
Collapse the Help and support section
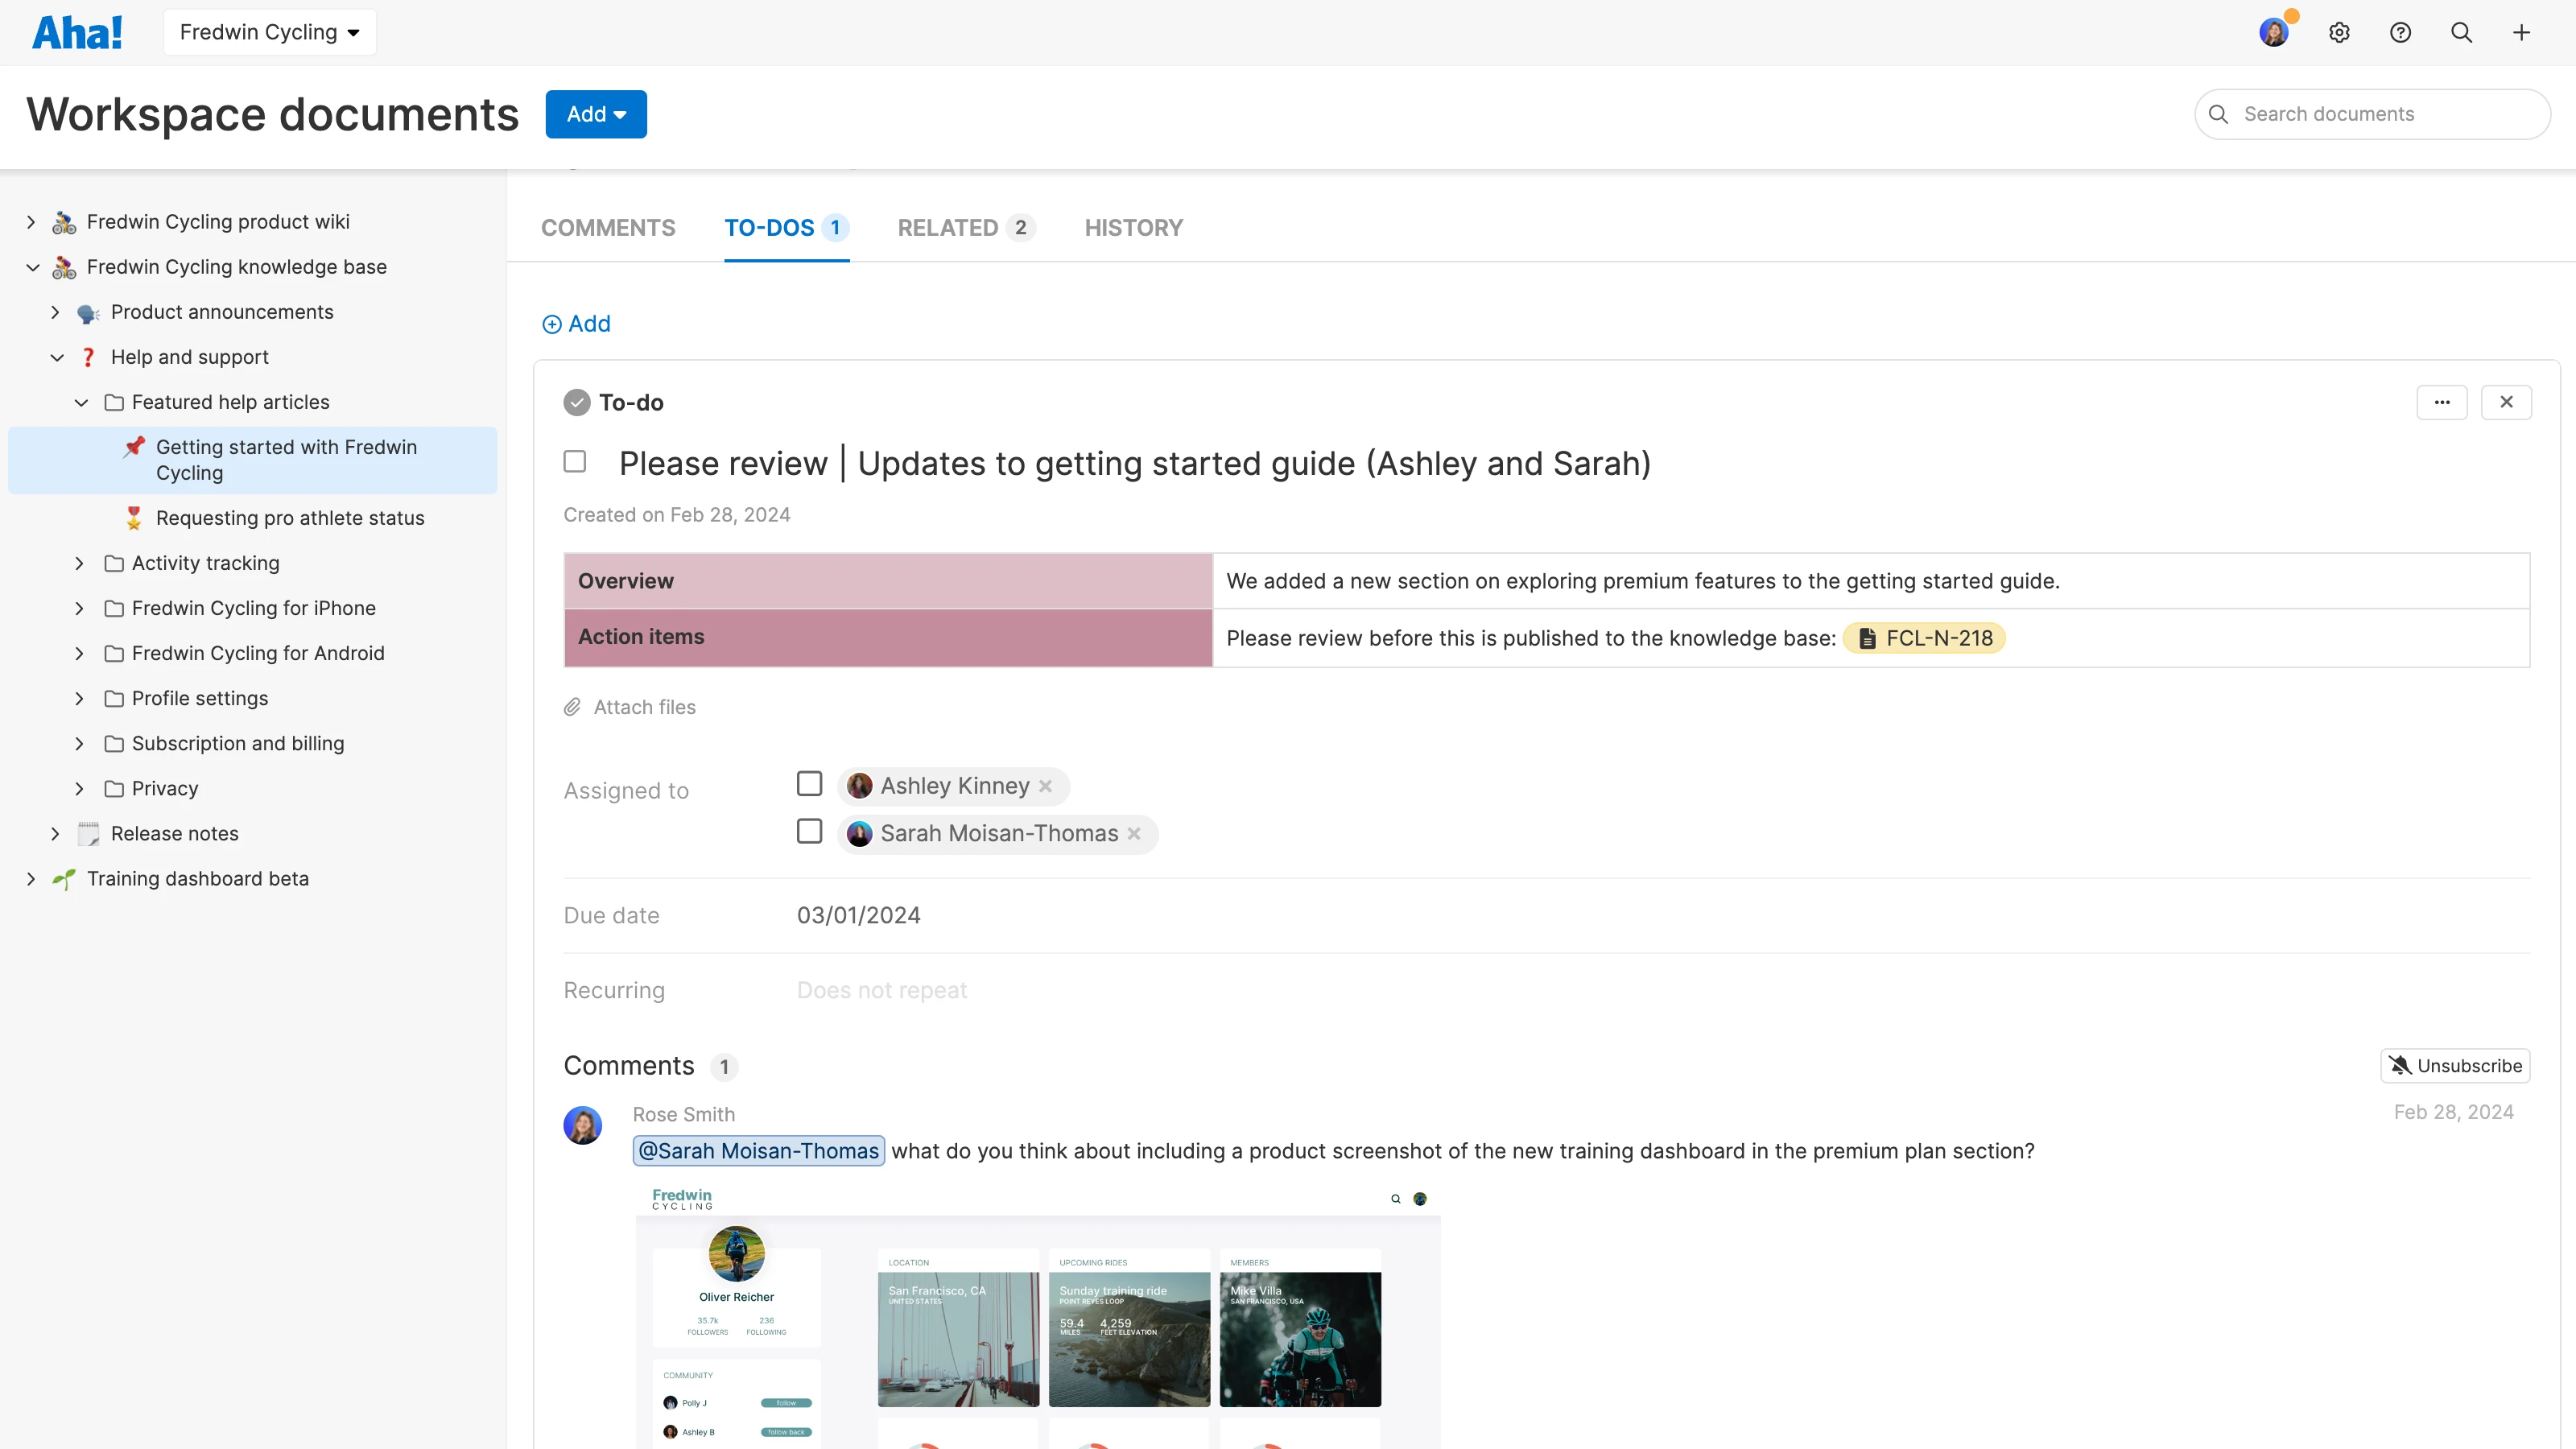(x=57, y=357)
